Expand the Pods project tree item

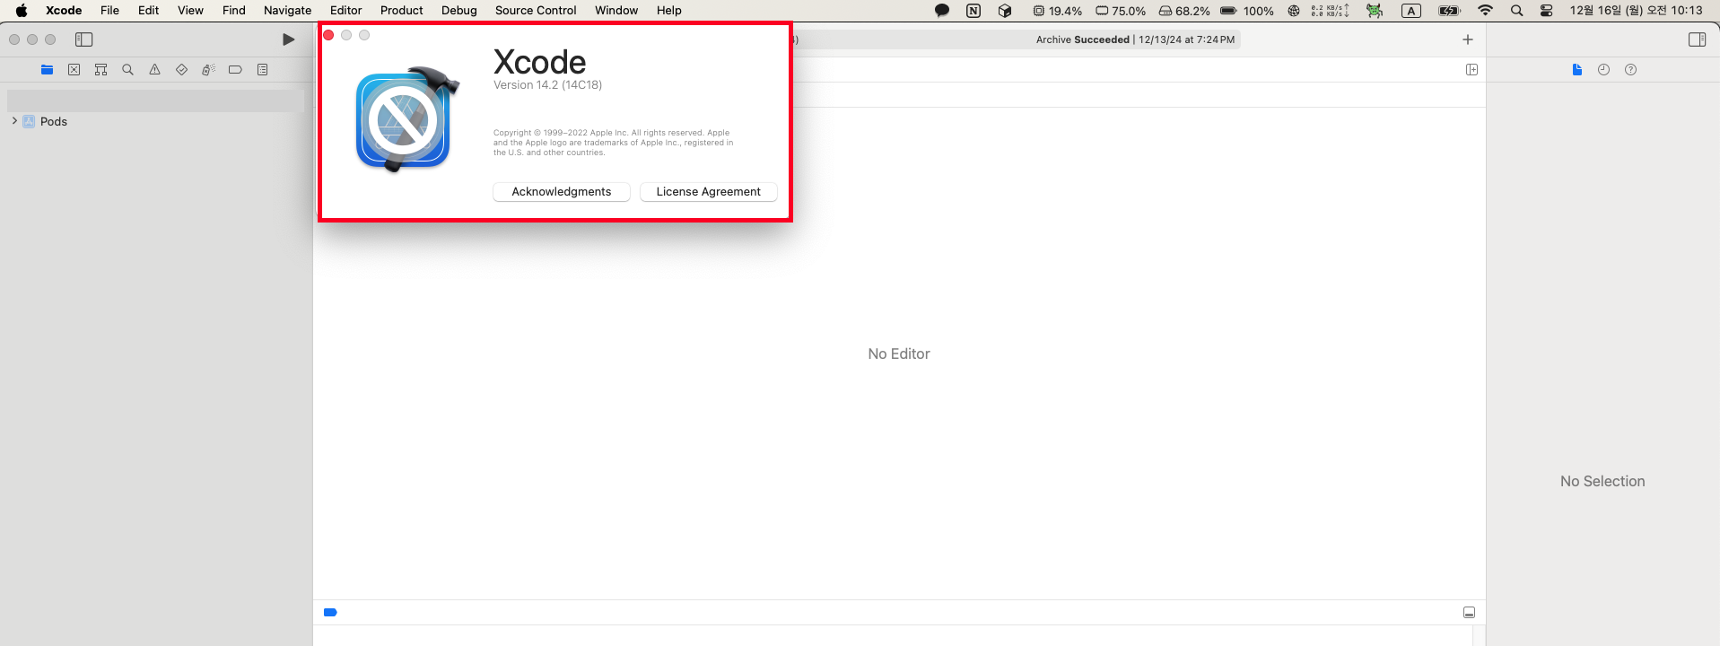point(14,121)
